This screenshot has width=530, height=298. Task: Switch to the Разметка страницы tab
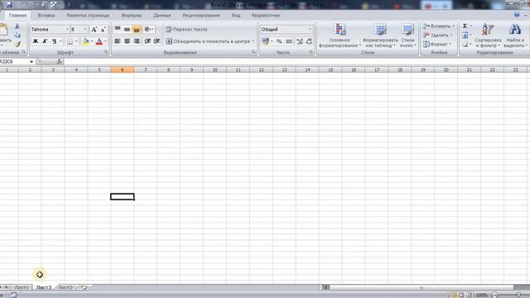pos(88,16)
